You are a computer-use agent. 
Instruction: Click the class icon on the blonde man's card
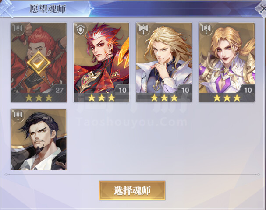point(143,29)
